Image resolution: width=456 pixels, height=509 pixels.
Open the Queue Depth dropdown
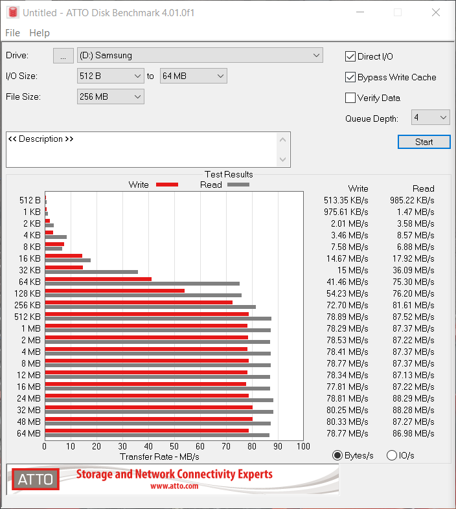tap(430, 117)
